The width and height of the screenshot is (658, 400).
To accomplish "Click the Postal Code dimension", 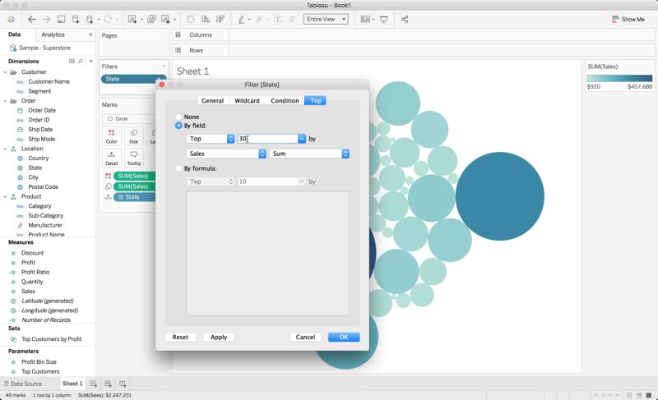I will coord(43,187).
